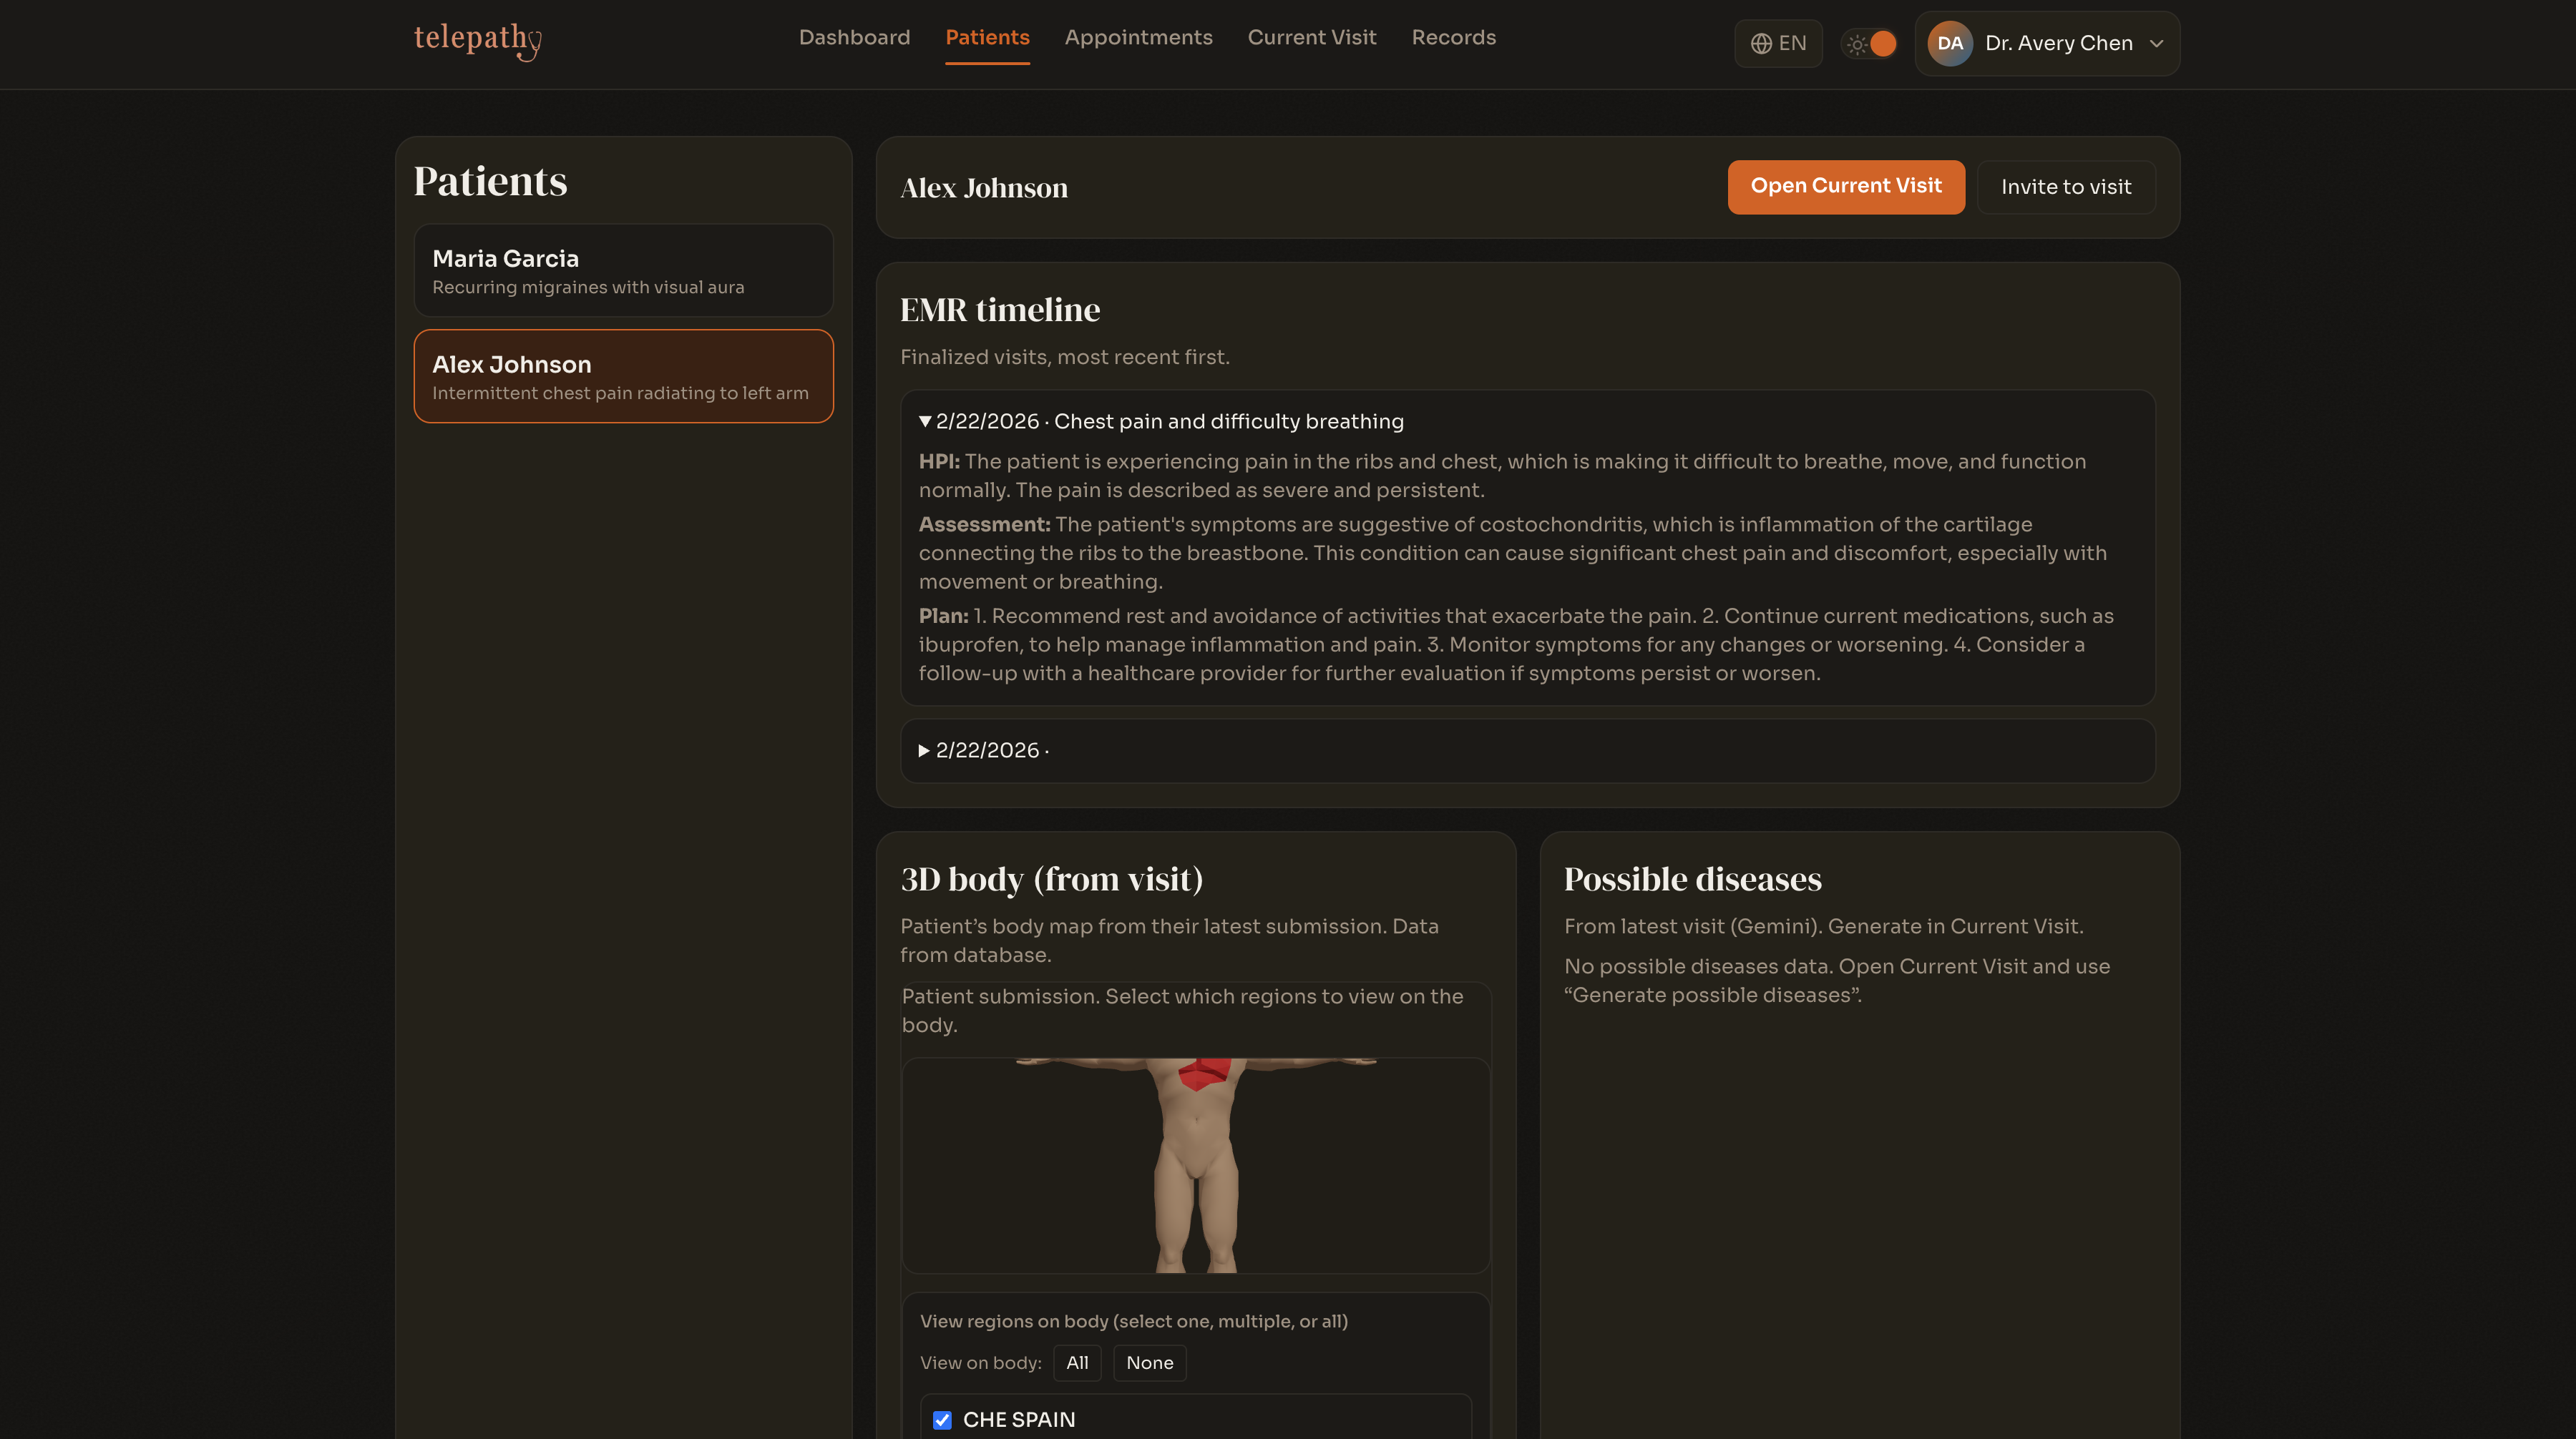Select None for body regions

[1149, 1363]
